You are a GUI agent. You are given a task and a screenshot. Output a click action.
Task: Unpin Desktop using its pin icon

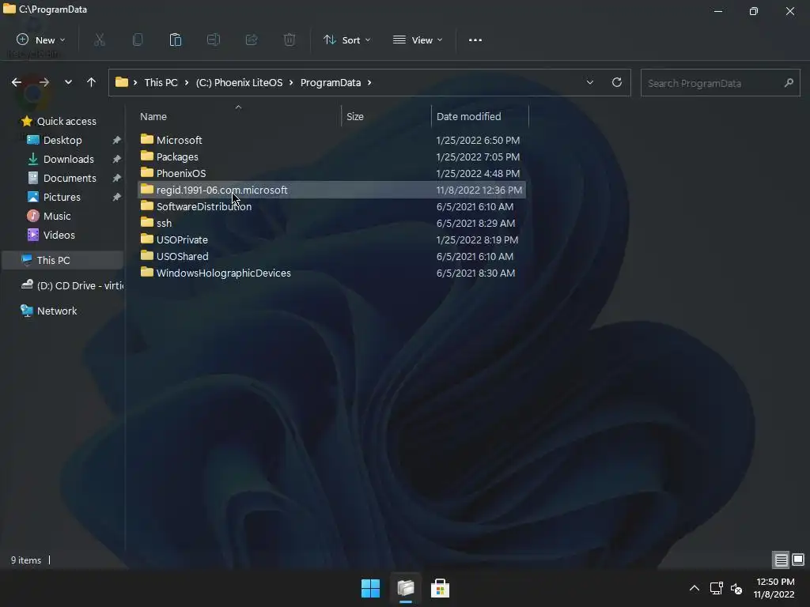(117, 140)
